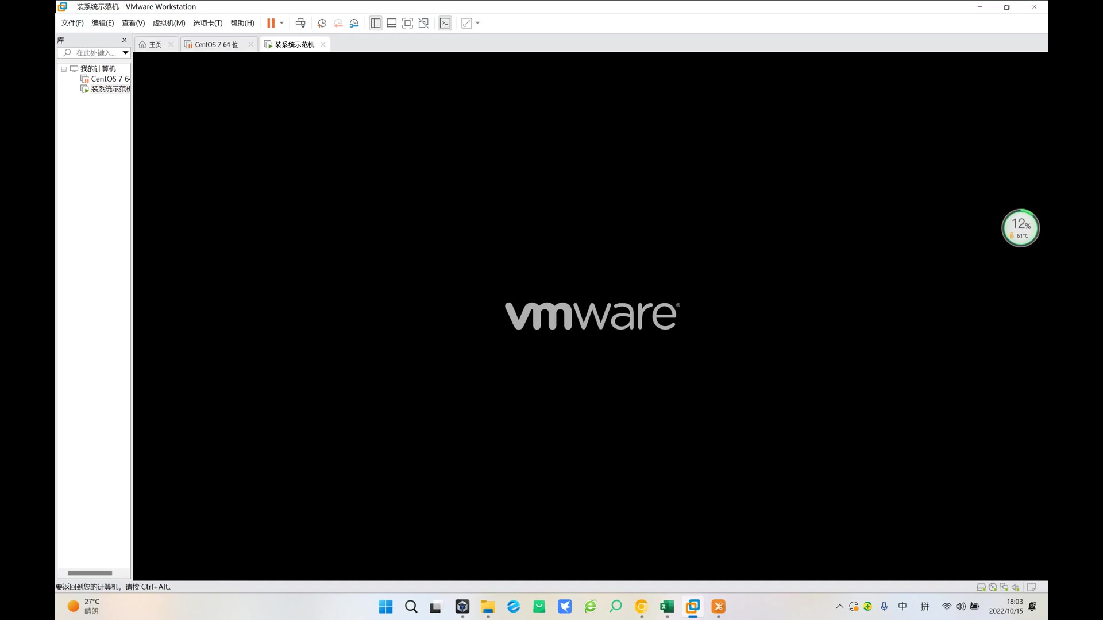This screenshot has width=1103, height=620.
Task: Click the library horizontal scrollbar
Action: (x=90, y=573)
